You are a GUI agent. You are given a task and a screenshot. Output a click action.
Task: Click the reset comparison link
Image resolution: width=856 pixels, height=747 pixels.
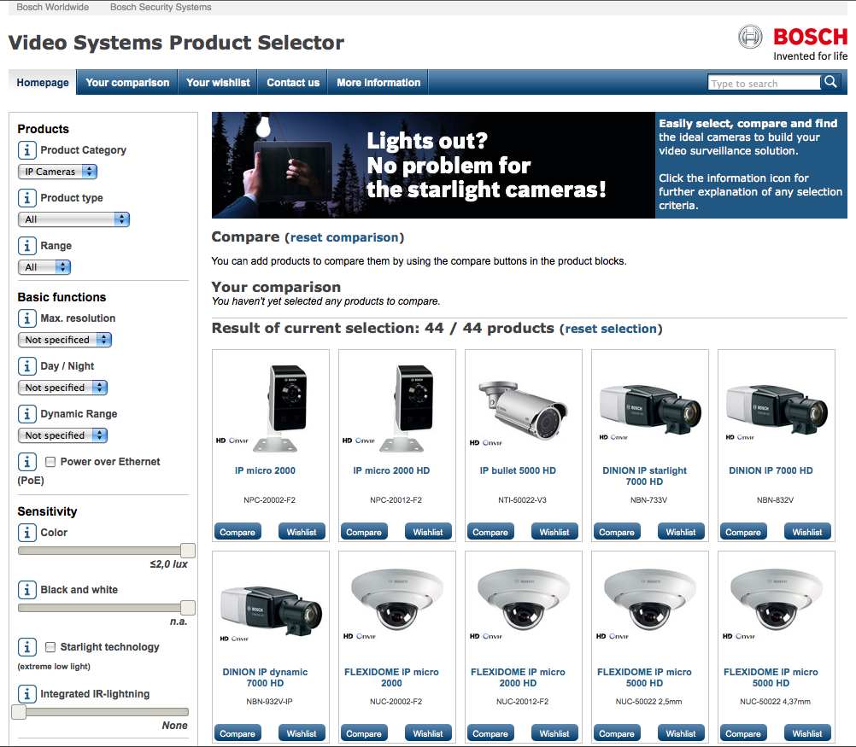click(x=344, y=237)
